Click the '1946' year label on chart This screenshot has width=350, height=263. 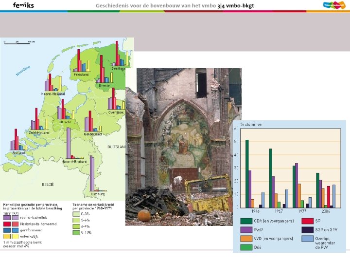255,211
